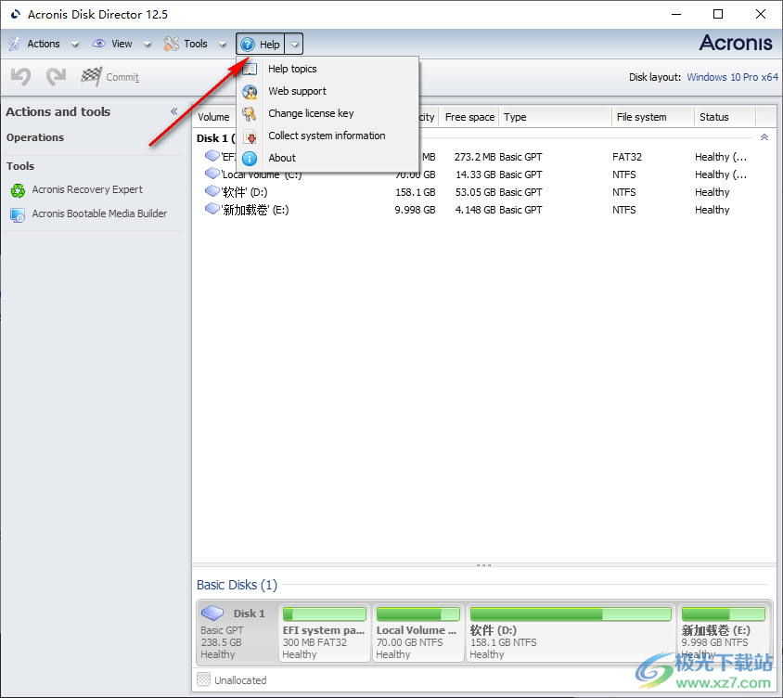783x698 pixels.
Task: Open the Tools menu
Action: 196,44
